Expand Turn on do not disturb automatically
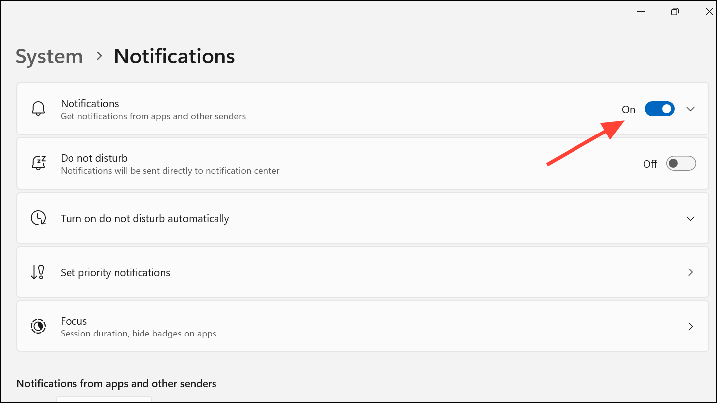Screen dimensions: 717x403 690,218
